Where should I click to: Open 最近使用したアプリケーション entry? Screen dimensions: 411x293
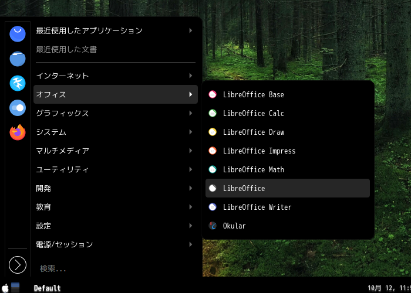tap(116, 30)
